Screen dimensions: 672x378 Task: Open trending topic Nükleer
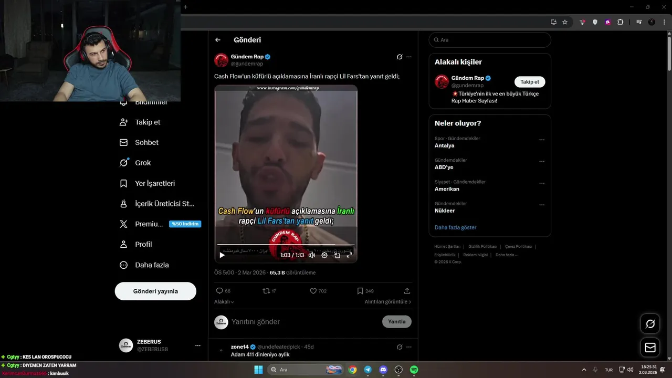[x=445, y=211]
